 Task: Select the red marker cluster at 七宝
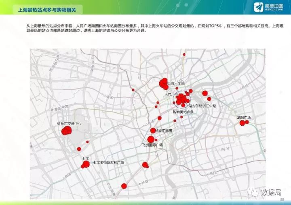click(85, 164)
